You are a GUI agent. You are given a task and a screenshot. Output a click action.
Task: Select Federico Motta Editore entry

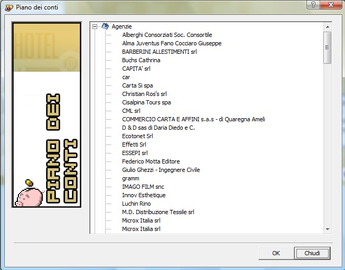pos(151,161)
